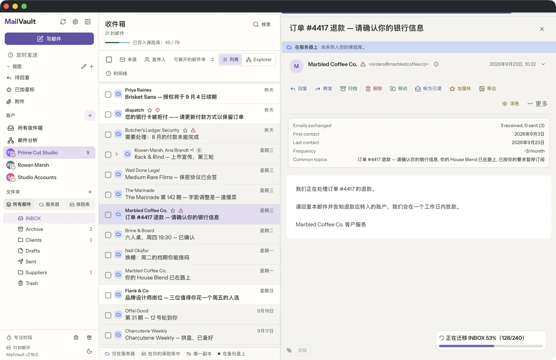Add new folder with plus icon
This screenshot has height=360, width=556.
[90, 192]
